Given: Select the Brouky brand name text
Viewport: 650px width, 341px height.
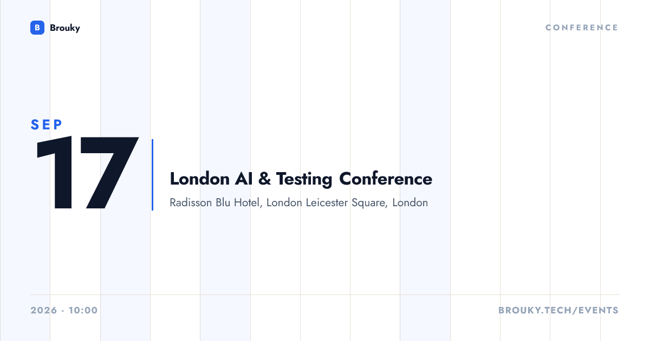Looking at the screenshot, I should [x=65, y=28].
